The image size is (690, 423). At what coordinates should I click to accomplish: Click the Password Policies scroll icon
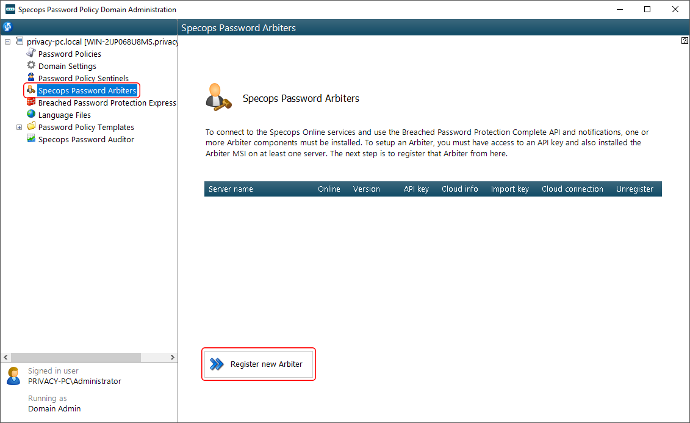[31, 53]
